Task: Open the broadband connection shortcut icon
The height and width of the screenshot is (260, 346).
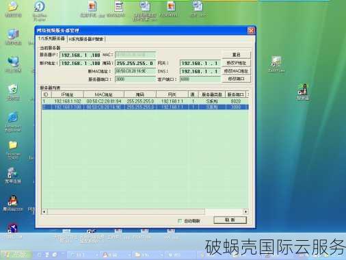Action: (12, 173)
